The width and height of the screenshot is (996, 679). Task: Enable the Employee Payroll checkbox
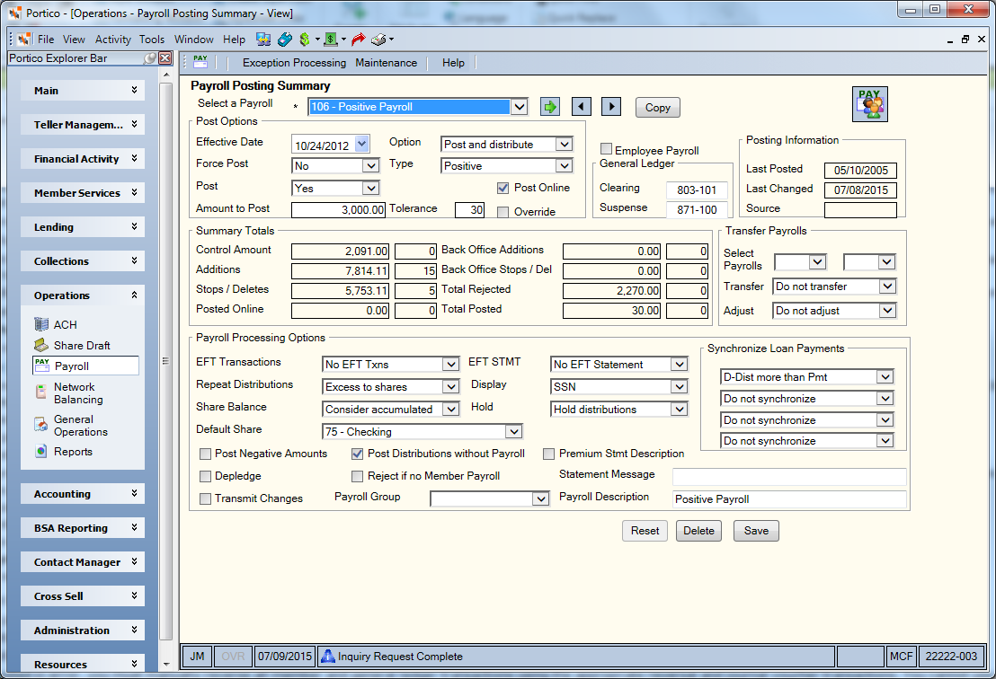click(607, 149)
